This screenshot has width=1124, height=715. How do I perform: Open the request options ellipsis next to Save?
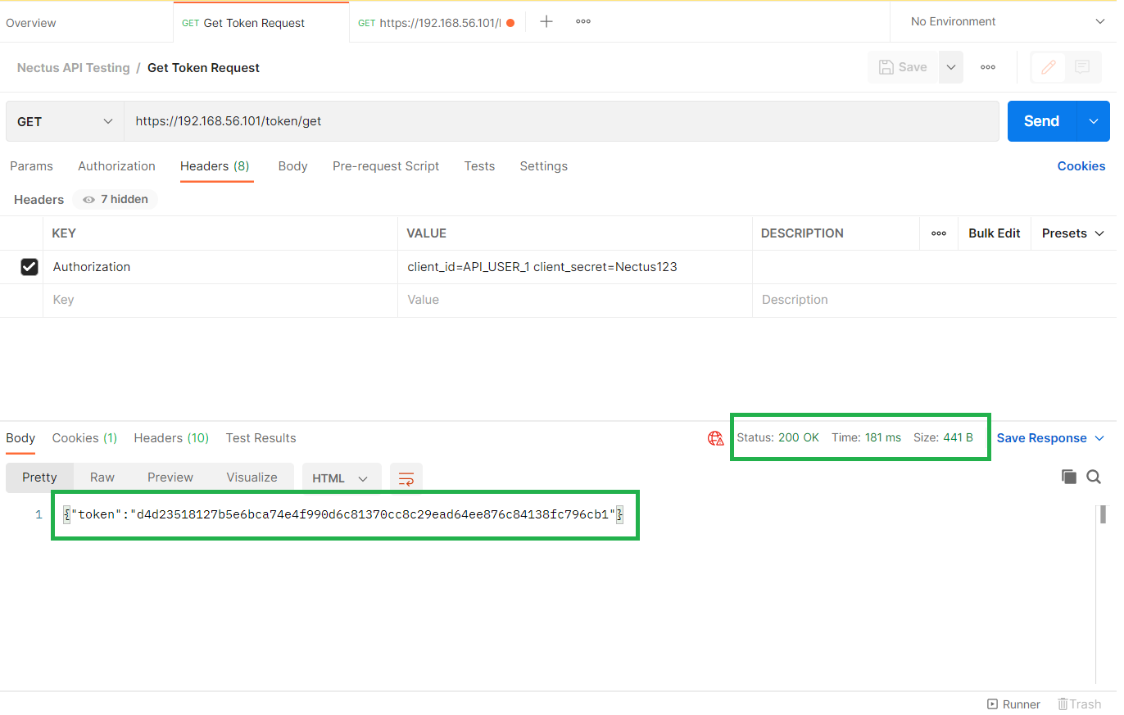988,67
